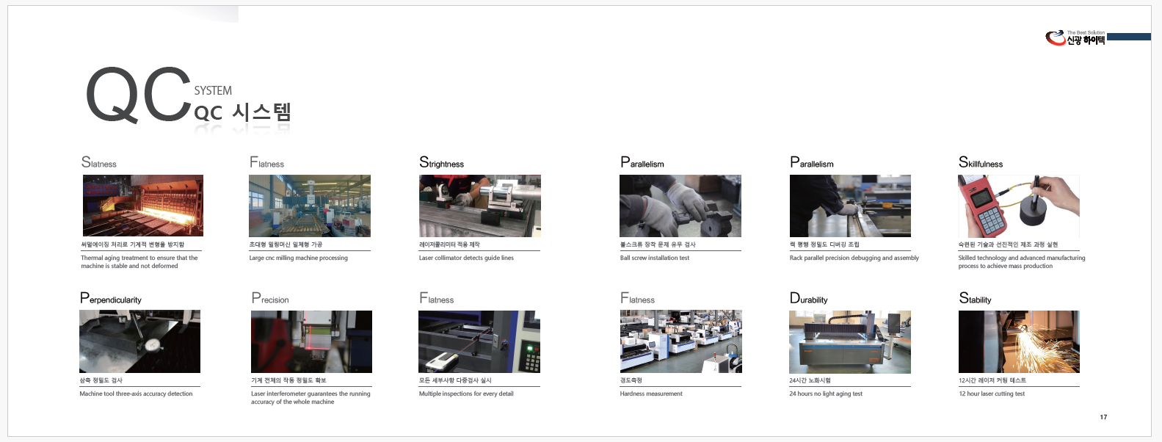Select the Strightness heading
Viewport: 1162px width, 442px height.
point(441,163)
